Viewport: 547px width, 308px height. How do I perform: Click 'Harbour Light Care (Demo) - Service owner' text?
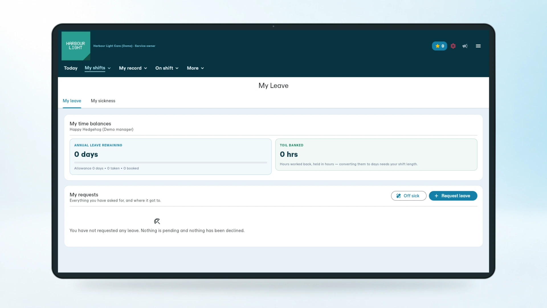[124, 46]
